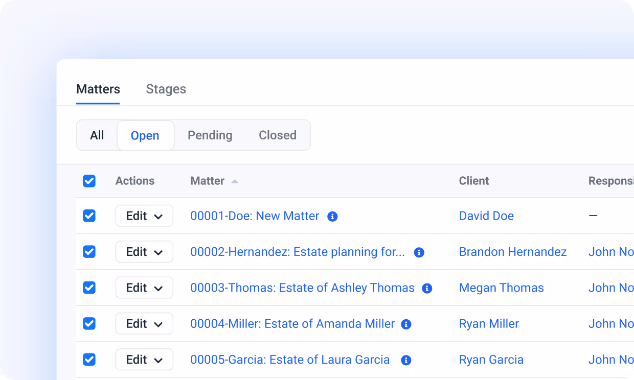
Task: Open client Brandon Hernandez
Action: click(x=513, y=252)
